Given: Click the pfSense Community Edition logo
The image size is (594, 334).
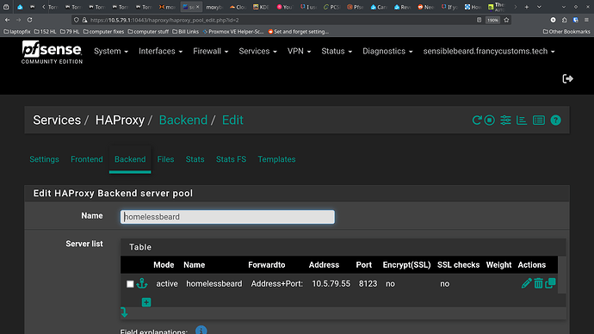Looking at the screenshot, I should click(x=52, y=53).
